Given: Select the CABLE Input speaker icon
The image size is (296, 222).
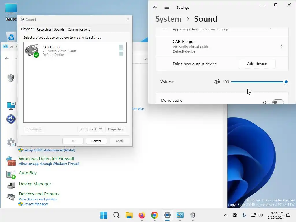Looking at the screenshot, I should pyautogui.click(x=32, y=51).
